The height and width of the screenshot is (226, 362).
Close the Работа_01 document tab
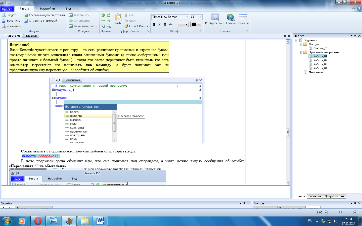tap(289, 36)
